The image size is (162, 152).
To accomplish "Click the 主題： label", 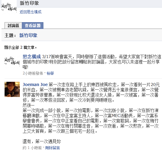I will tap(10, 35).
